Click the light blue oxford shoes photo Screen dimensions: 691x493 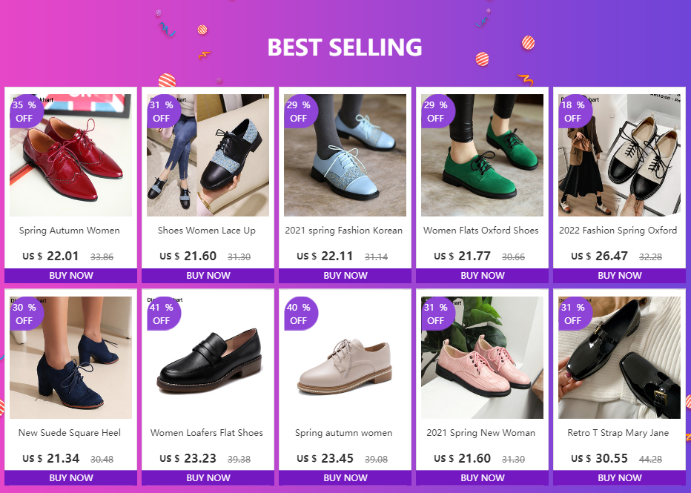point(345,155)
